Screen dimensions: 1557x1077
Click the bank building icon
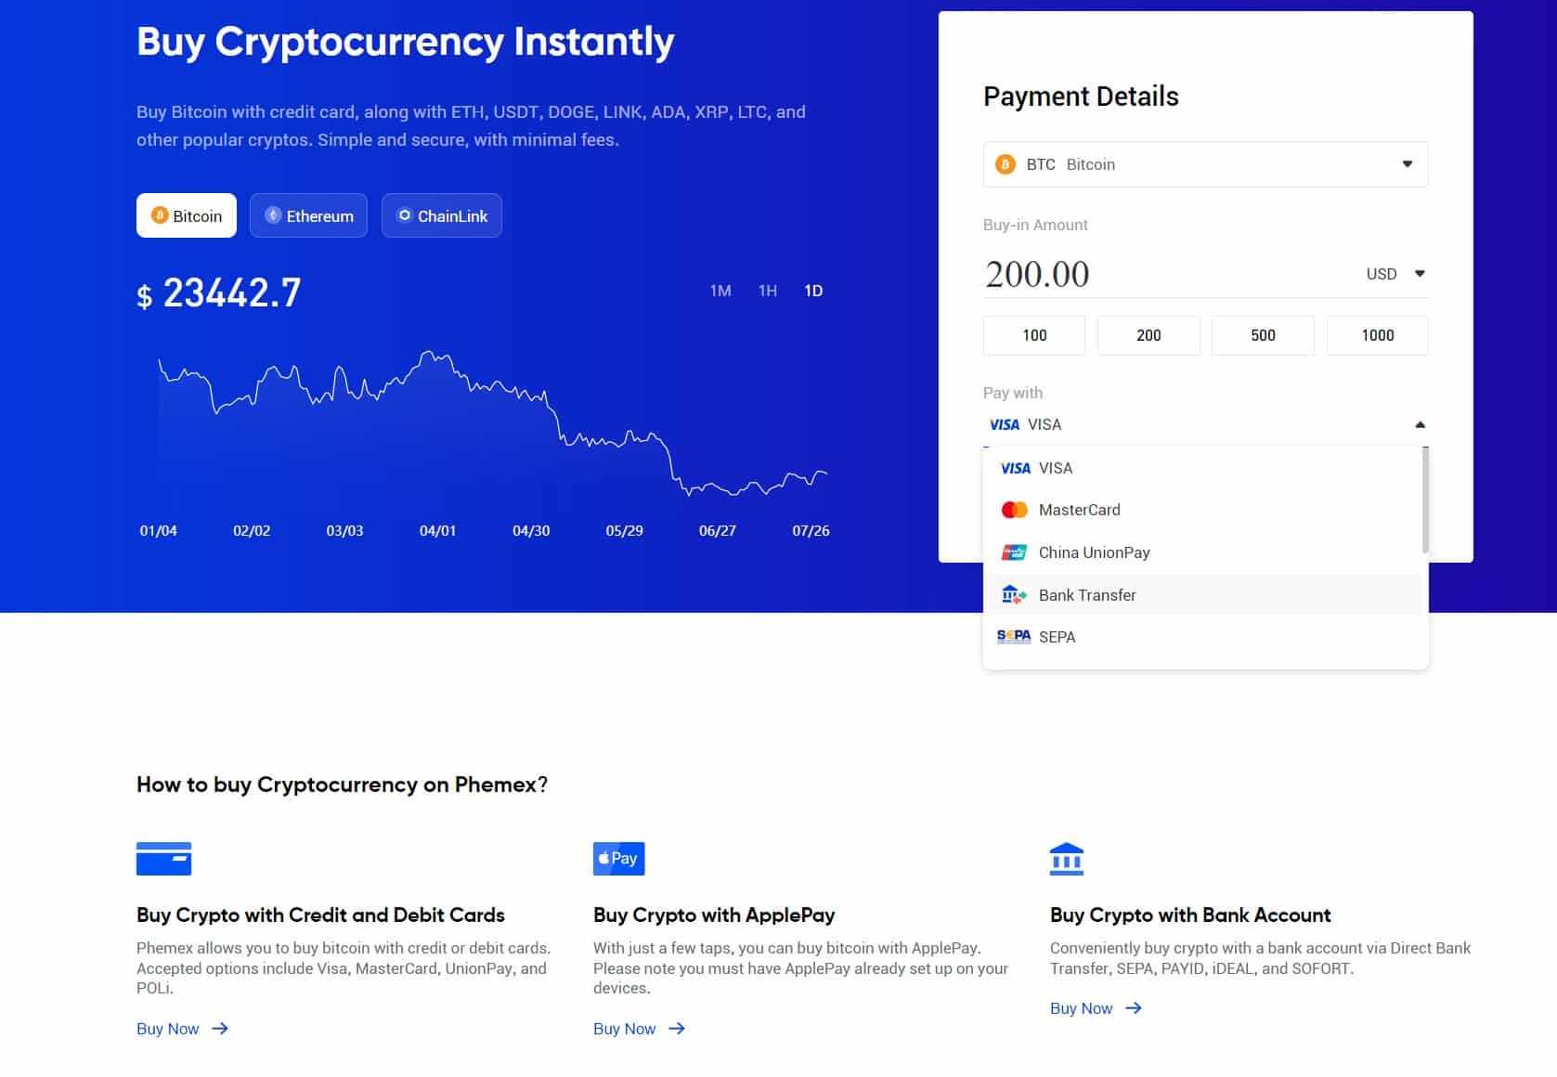pos(1066,859)
